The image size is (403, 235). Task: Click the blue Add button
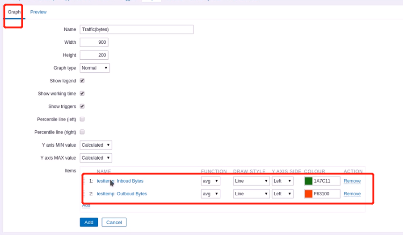(89, 222)
